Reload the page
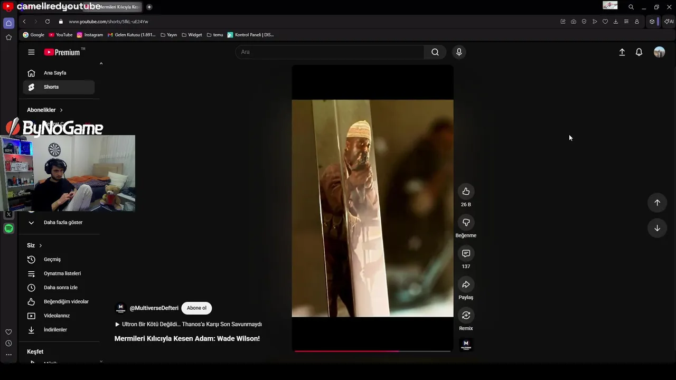Viewport: 676px width, 380px height. point(48,22)
